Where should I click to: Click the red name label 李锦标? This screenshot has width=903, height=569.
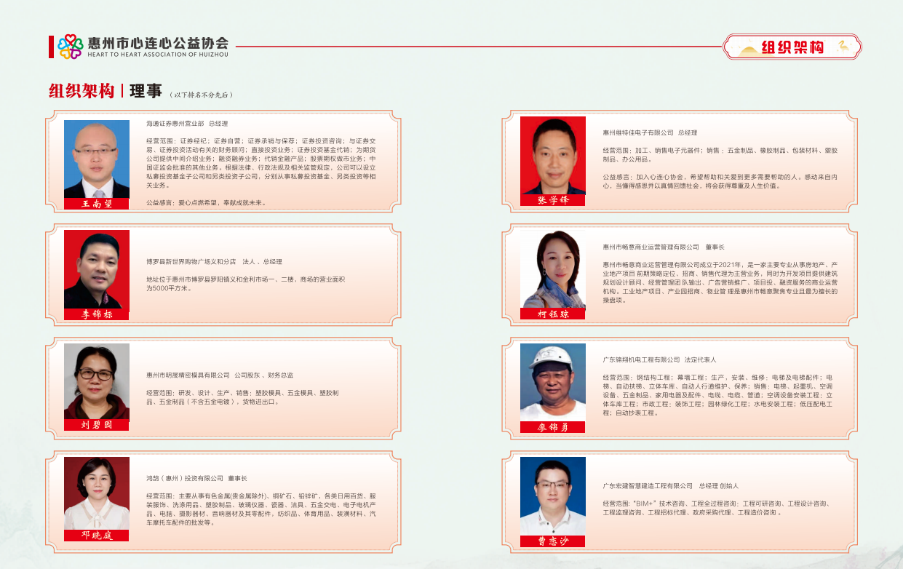pyautogui.click(x=97, y=314)
